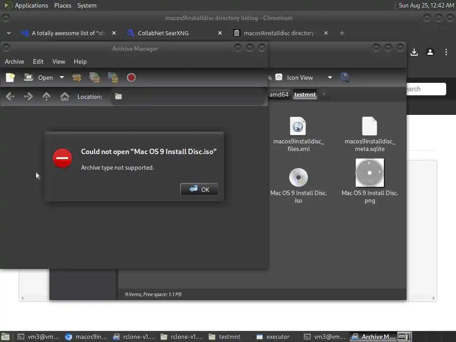Switch to the first vm3@vm terminal taskbar item

tap(38, 337)
